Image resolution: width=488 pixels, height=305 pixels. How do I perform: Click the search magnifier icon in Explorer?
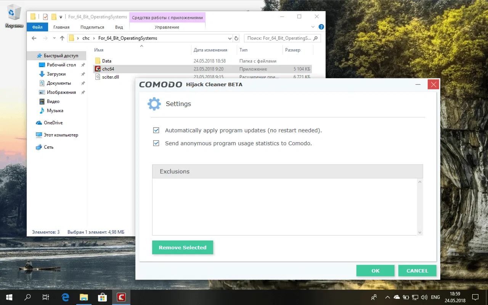click(316, 38)
